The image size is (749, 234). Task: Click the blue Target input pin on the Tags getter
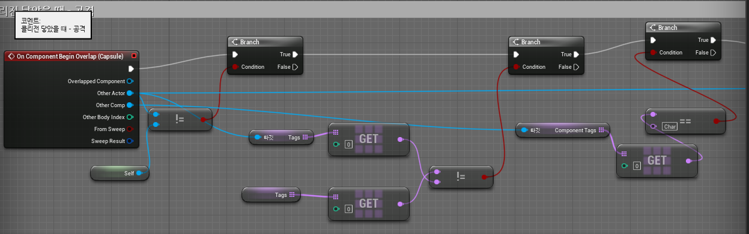pyautogui.click(x=258, y=138)
